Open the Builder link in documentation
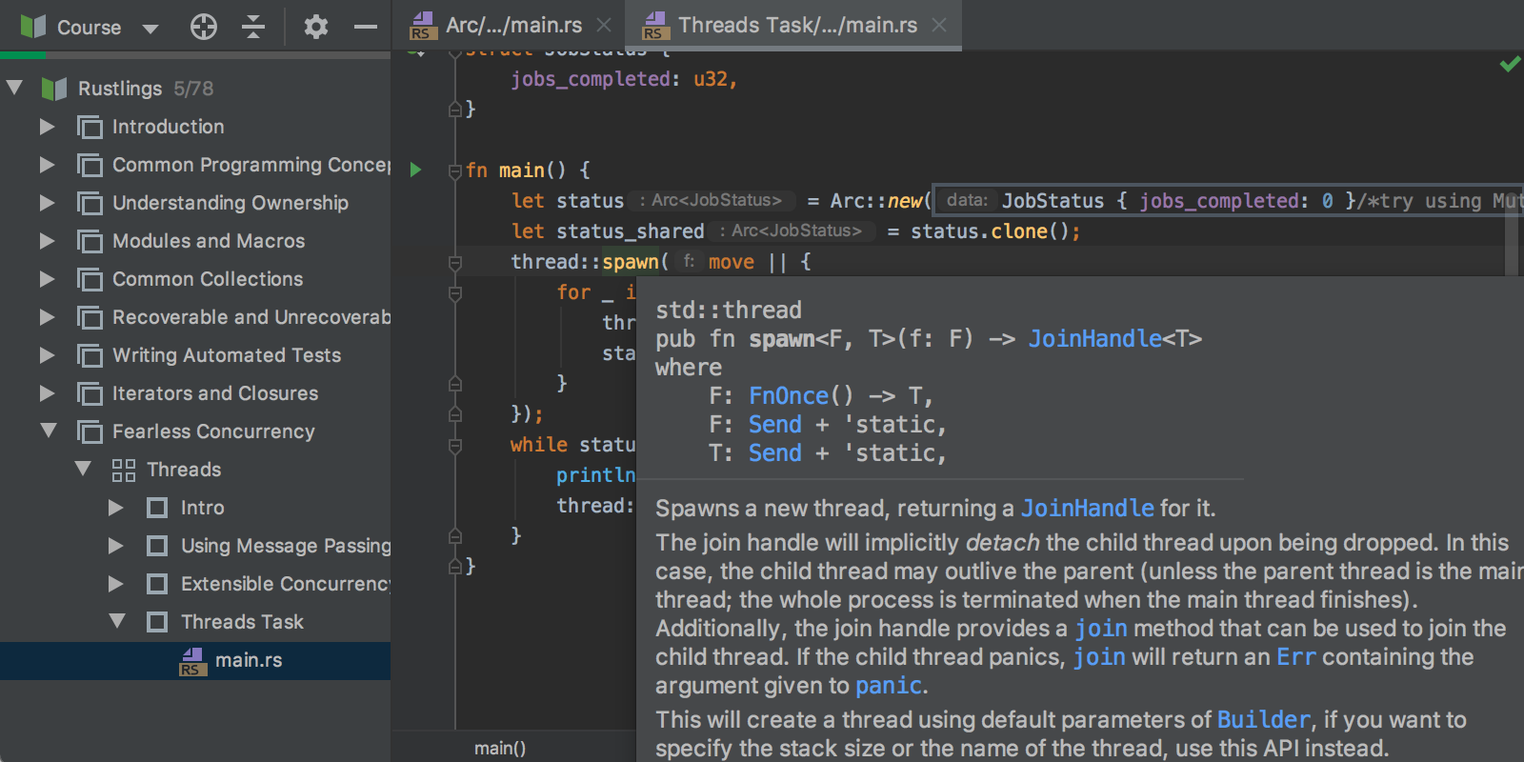Image resolution: width=1524 pixels, height=762 pixels. click(x=1264, y=720)
